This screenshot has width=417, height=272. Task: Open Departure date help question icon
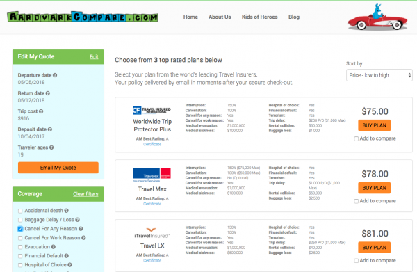55,75
